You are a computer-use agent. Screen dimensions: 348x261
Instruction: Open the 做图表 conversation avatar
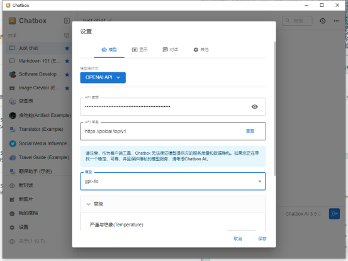[x=13, y=101]
